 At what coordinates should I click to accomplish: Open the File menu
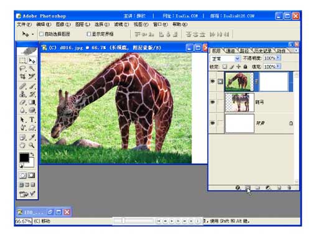pyautogui.click(x=24, y=24)
